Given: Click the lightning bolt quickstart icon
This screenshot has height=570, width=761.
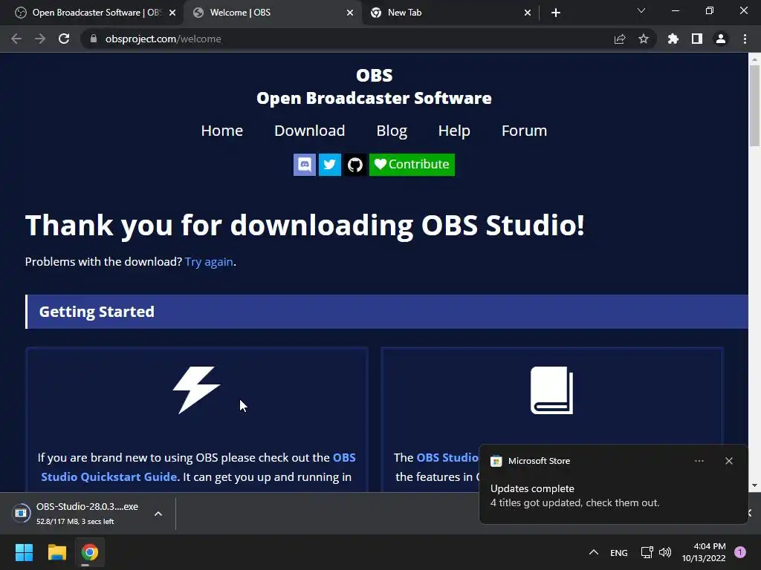Looking at the screenshot, I should pyautogui.click(x=196, y=390).
